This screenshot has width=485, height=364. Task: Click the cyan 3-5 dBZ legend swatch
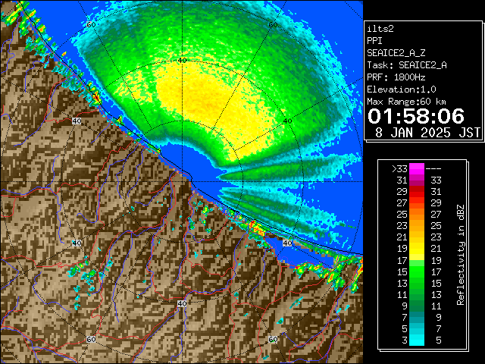click(417, 340)
